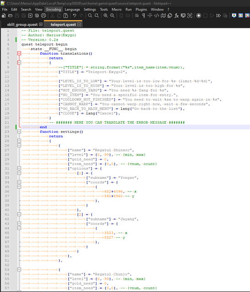The width and height of the screenshot is (250, 292).
Task: Start macro recording with the record button
Action: click(199, 16)
